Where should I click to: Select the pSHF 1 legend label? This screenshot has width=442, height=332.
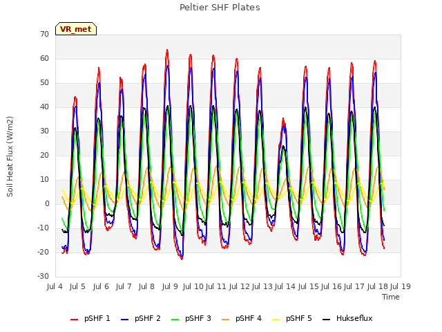coord(97,318)
